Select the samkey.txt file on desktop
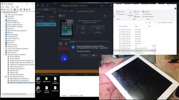This screenshot has width=179, height=100. pyautogui.click(x=55, y=89)
